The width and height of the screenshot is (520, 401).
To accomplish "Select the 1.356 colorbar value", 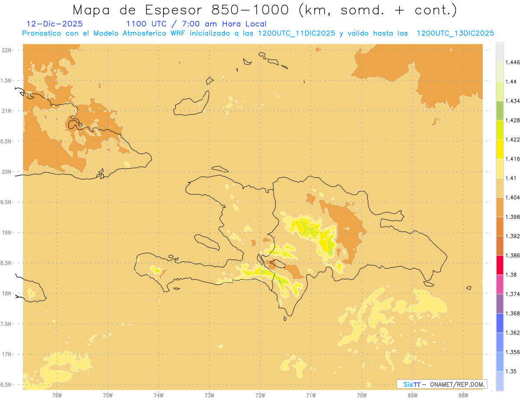I will [x=513, y=352].
